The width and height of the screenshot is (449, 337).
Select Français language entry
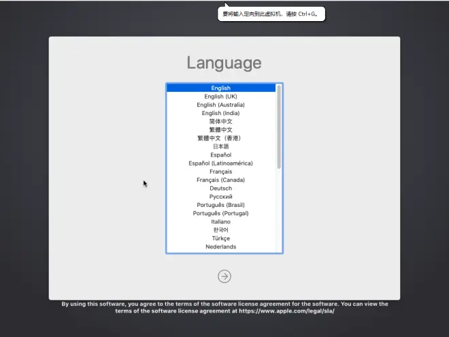pos(220,172)
